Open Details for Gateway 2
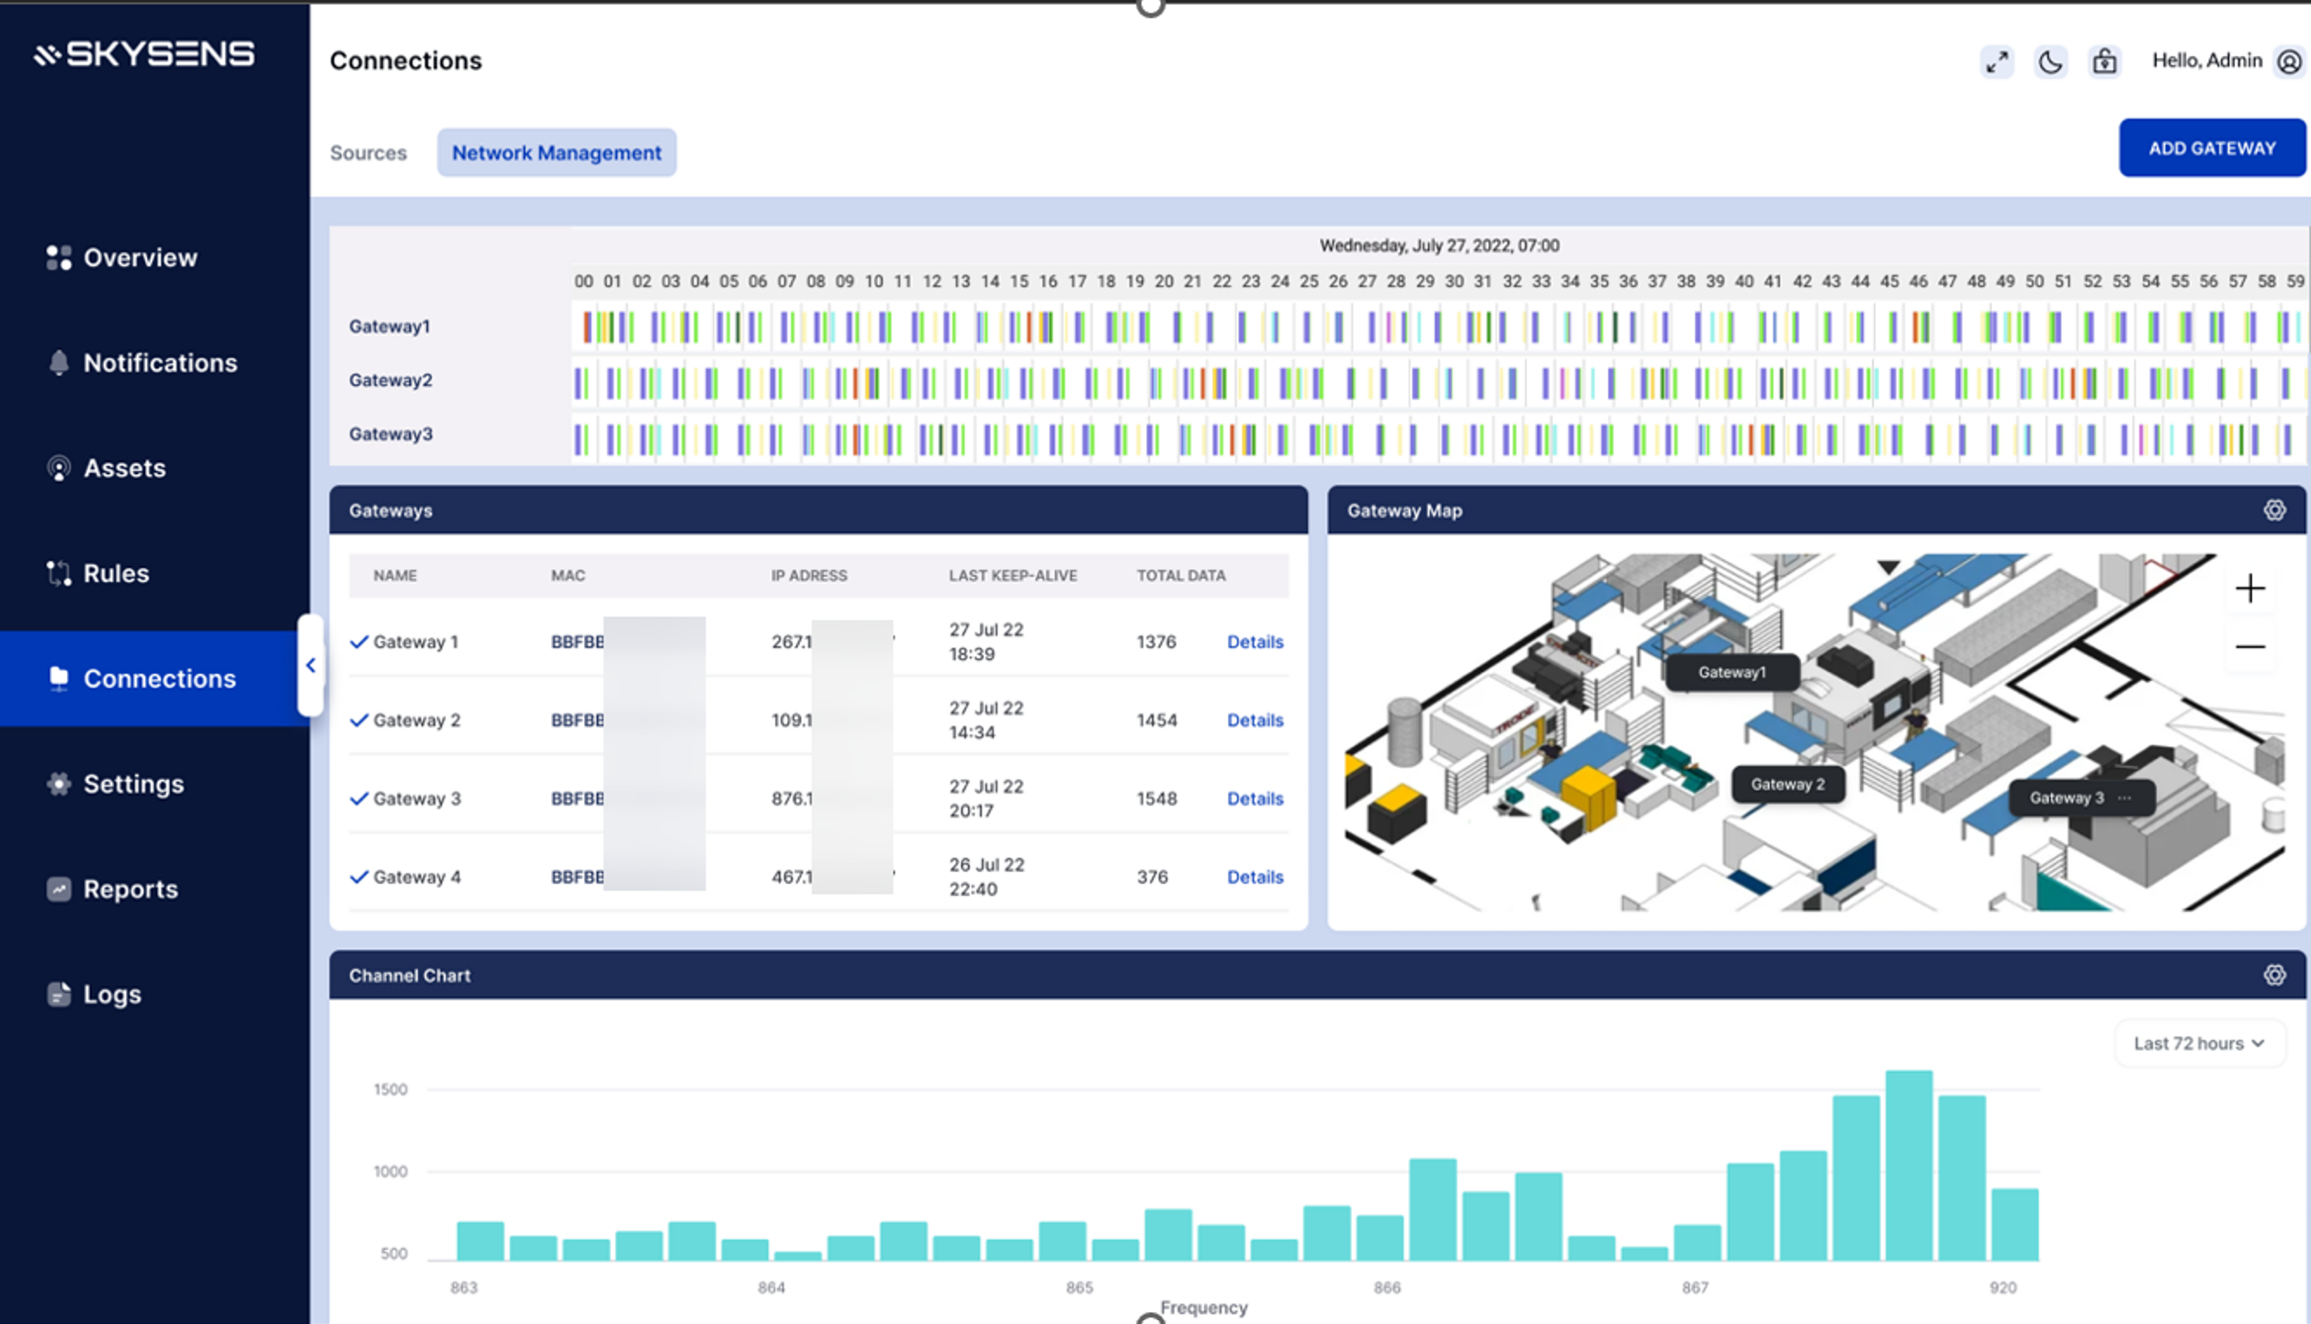Image resolution: width=2311 pixels, height=1324 pixels. (x=1254, y=721)
